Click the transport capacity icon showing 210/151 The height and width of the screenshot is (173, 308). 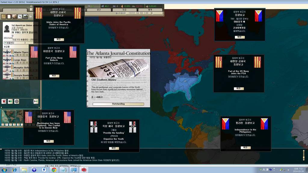(x=133, y=6)
